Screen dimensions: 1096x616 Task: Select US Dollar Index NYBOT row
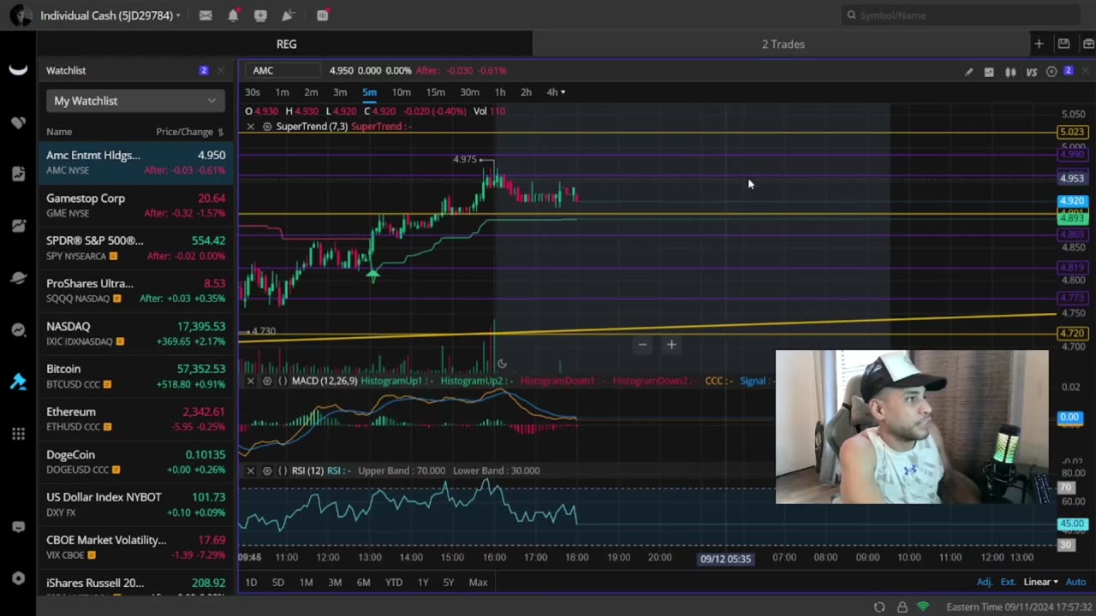coord(137,505)
